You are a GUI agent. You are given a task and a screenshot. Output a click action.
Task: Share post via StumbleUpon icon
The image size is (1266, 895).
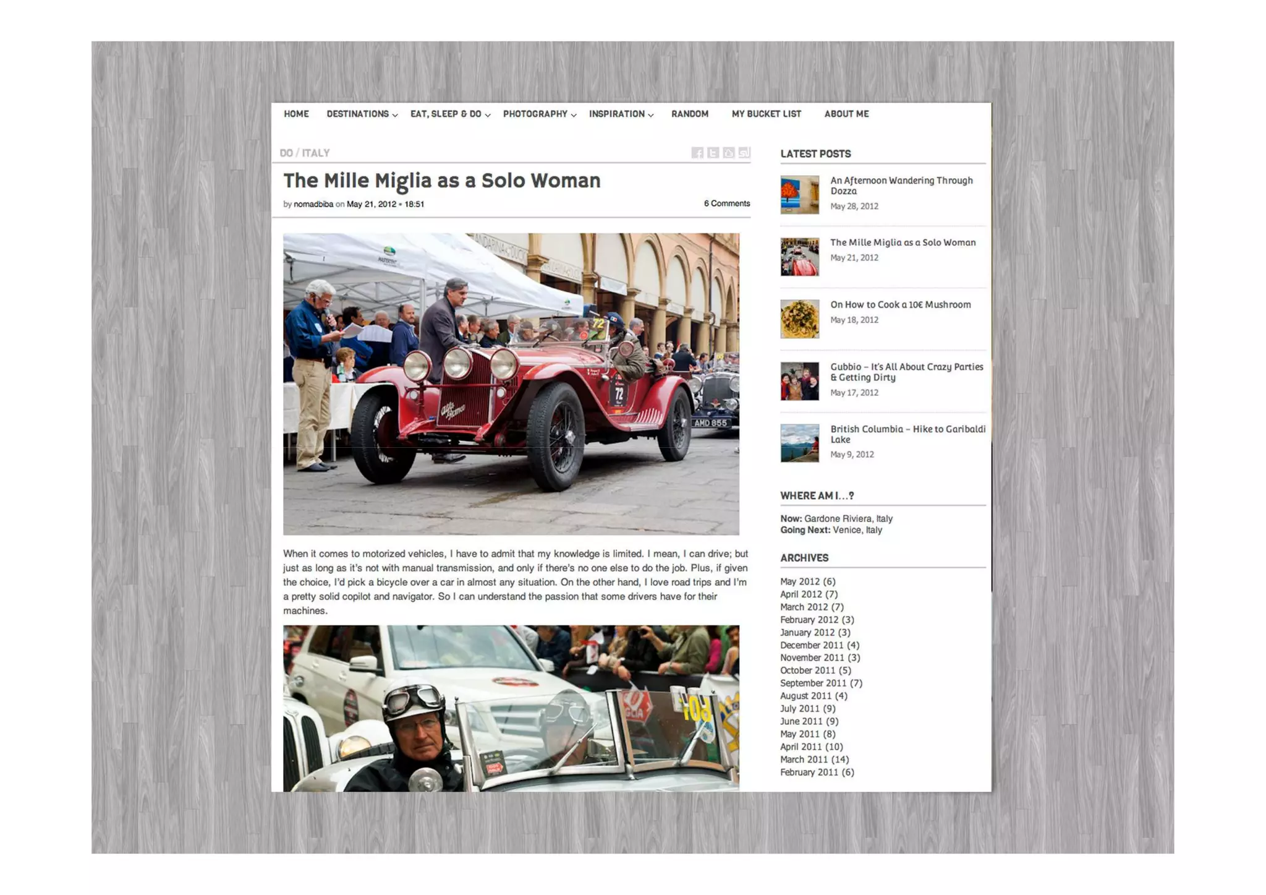(x=744, y=153)
